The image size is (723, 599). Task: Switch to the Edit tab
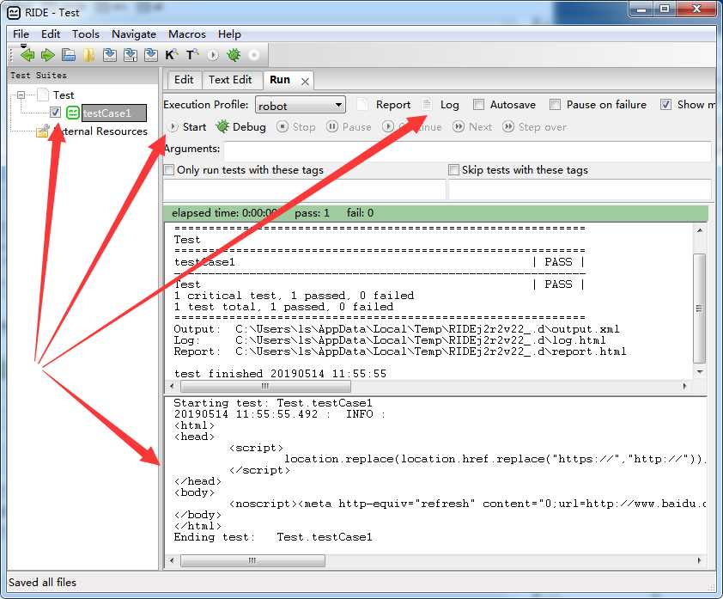click(184, 80)
